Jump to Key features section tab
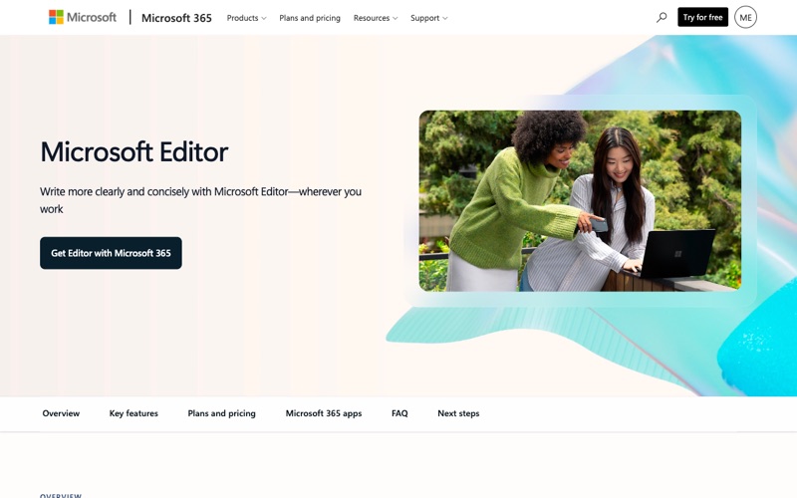 click(133, 413)
